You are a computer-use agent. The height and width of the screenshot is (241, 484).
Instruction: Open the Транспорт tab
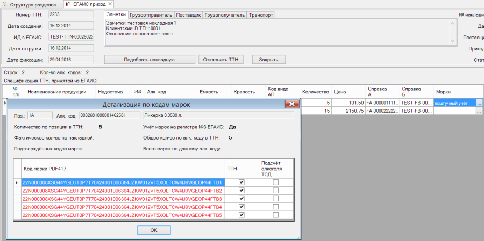[260, 15]
